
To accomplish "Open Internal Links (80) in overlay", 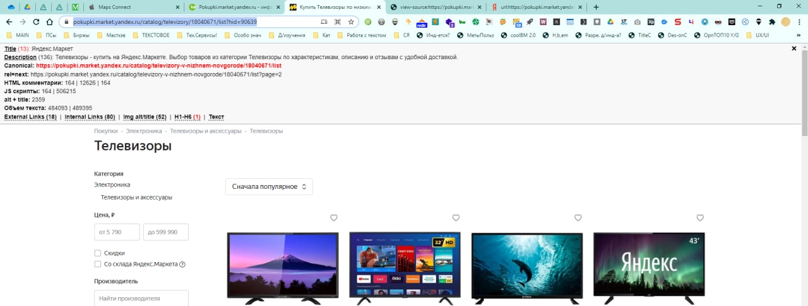I will [x=90, y=117].
